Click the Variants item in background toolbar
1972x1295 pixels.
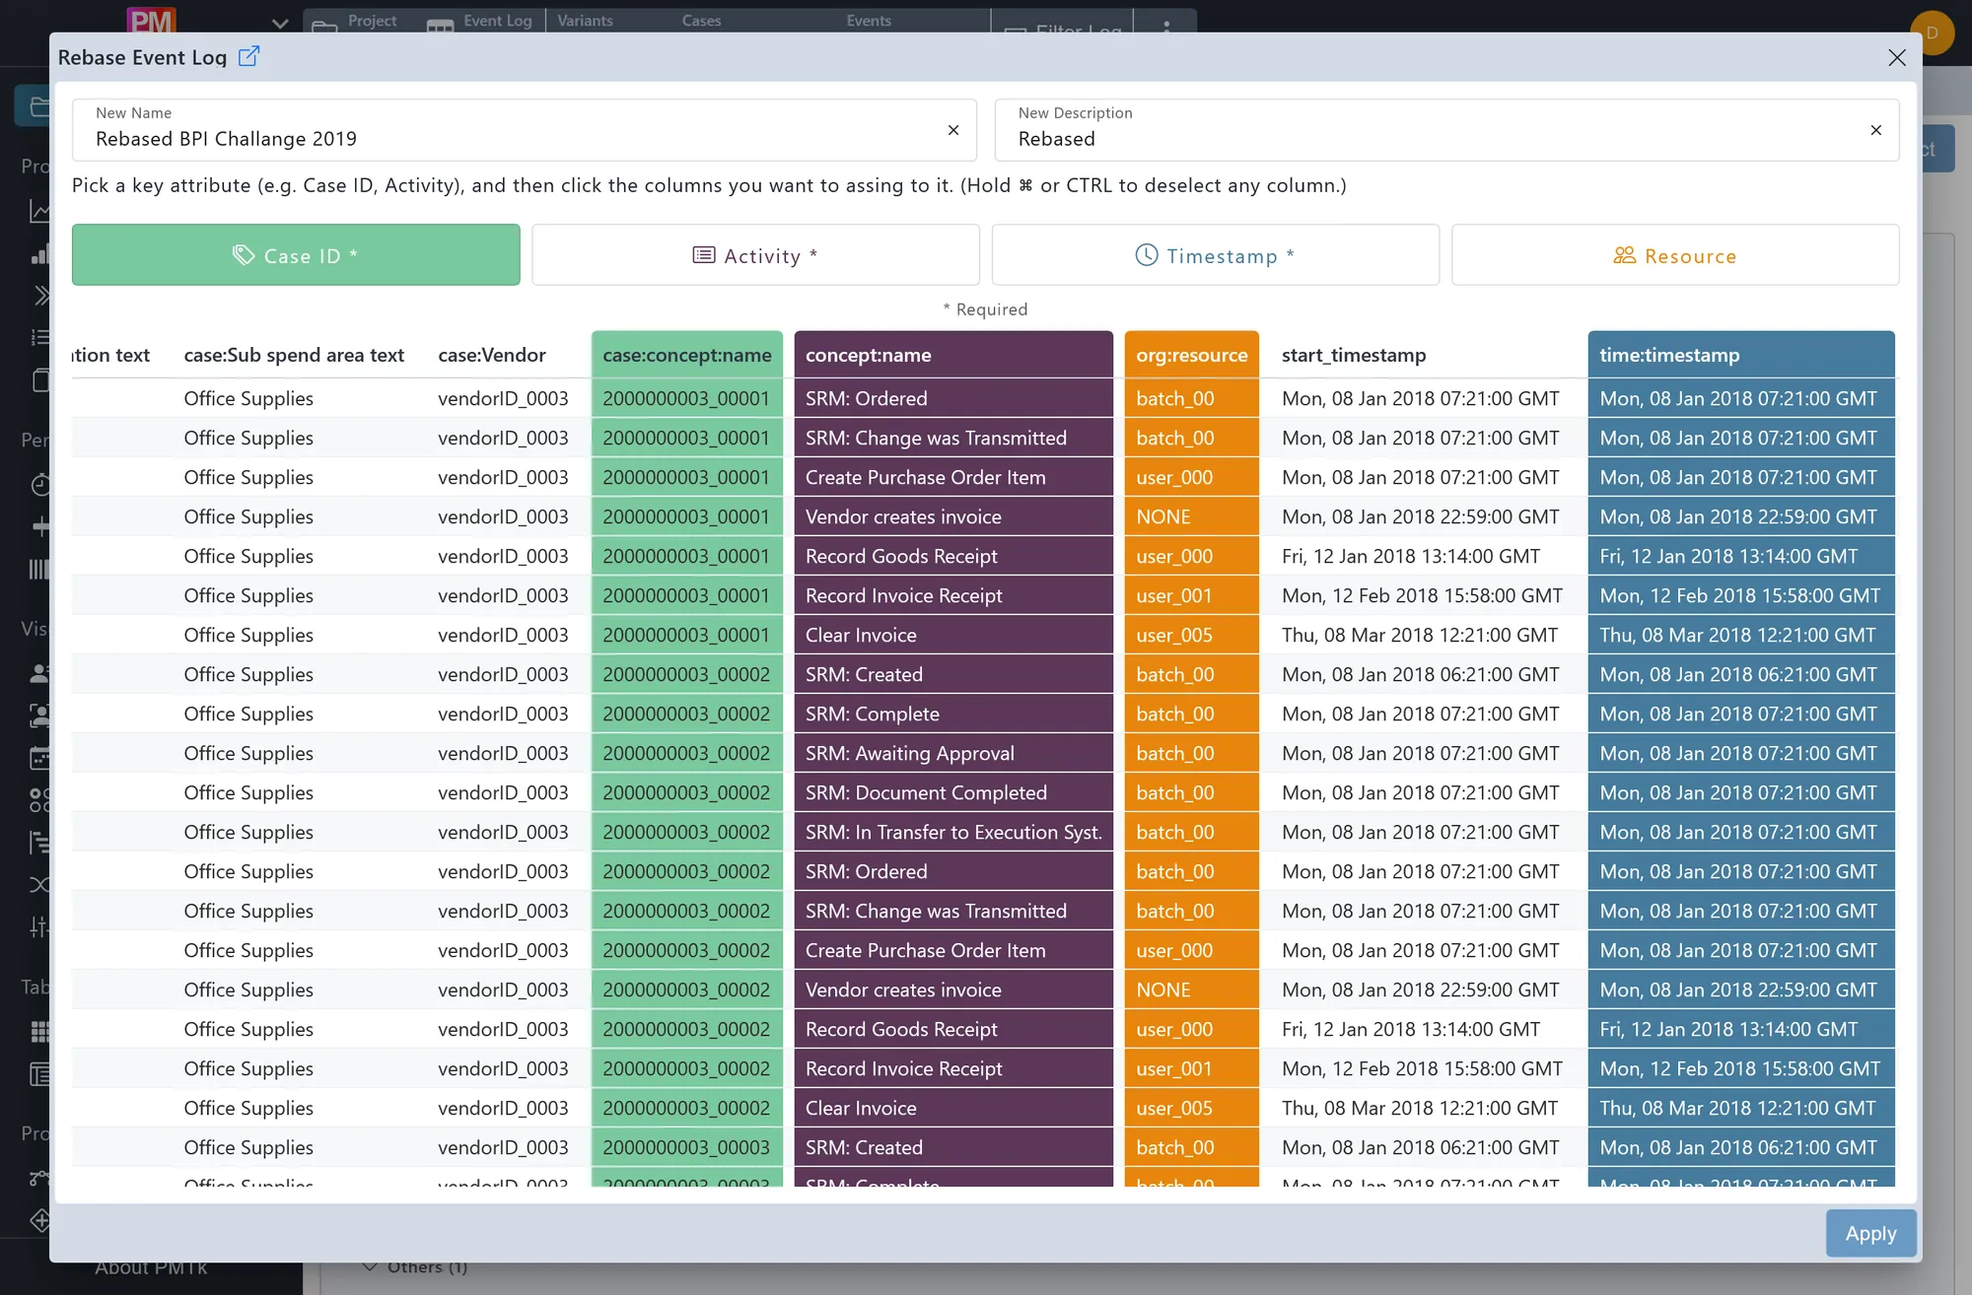[585, 21]
